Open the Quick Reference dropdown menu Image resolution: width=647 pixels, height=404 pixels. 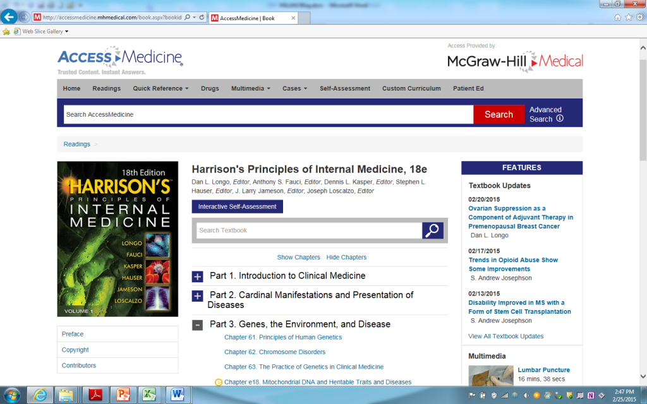point(160,88)
